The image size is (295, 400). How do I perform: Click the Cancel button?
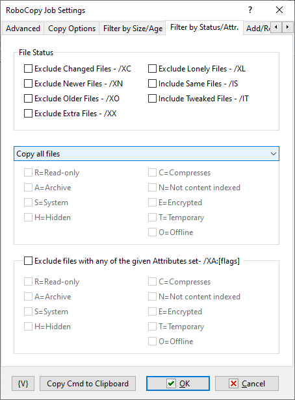(247, 383)
